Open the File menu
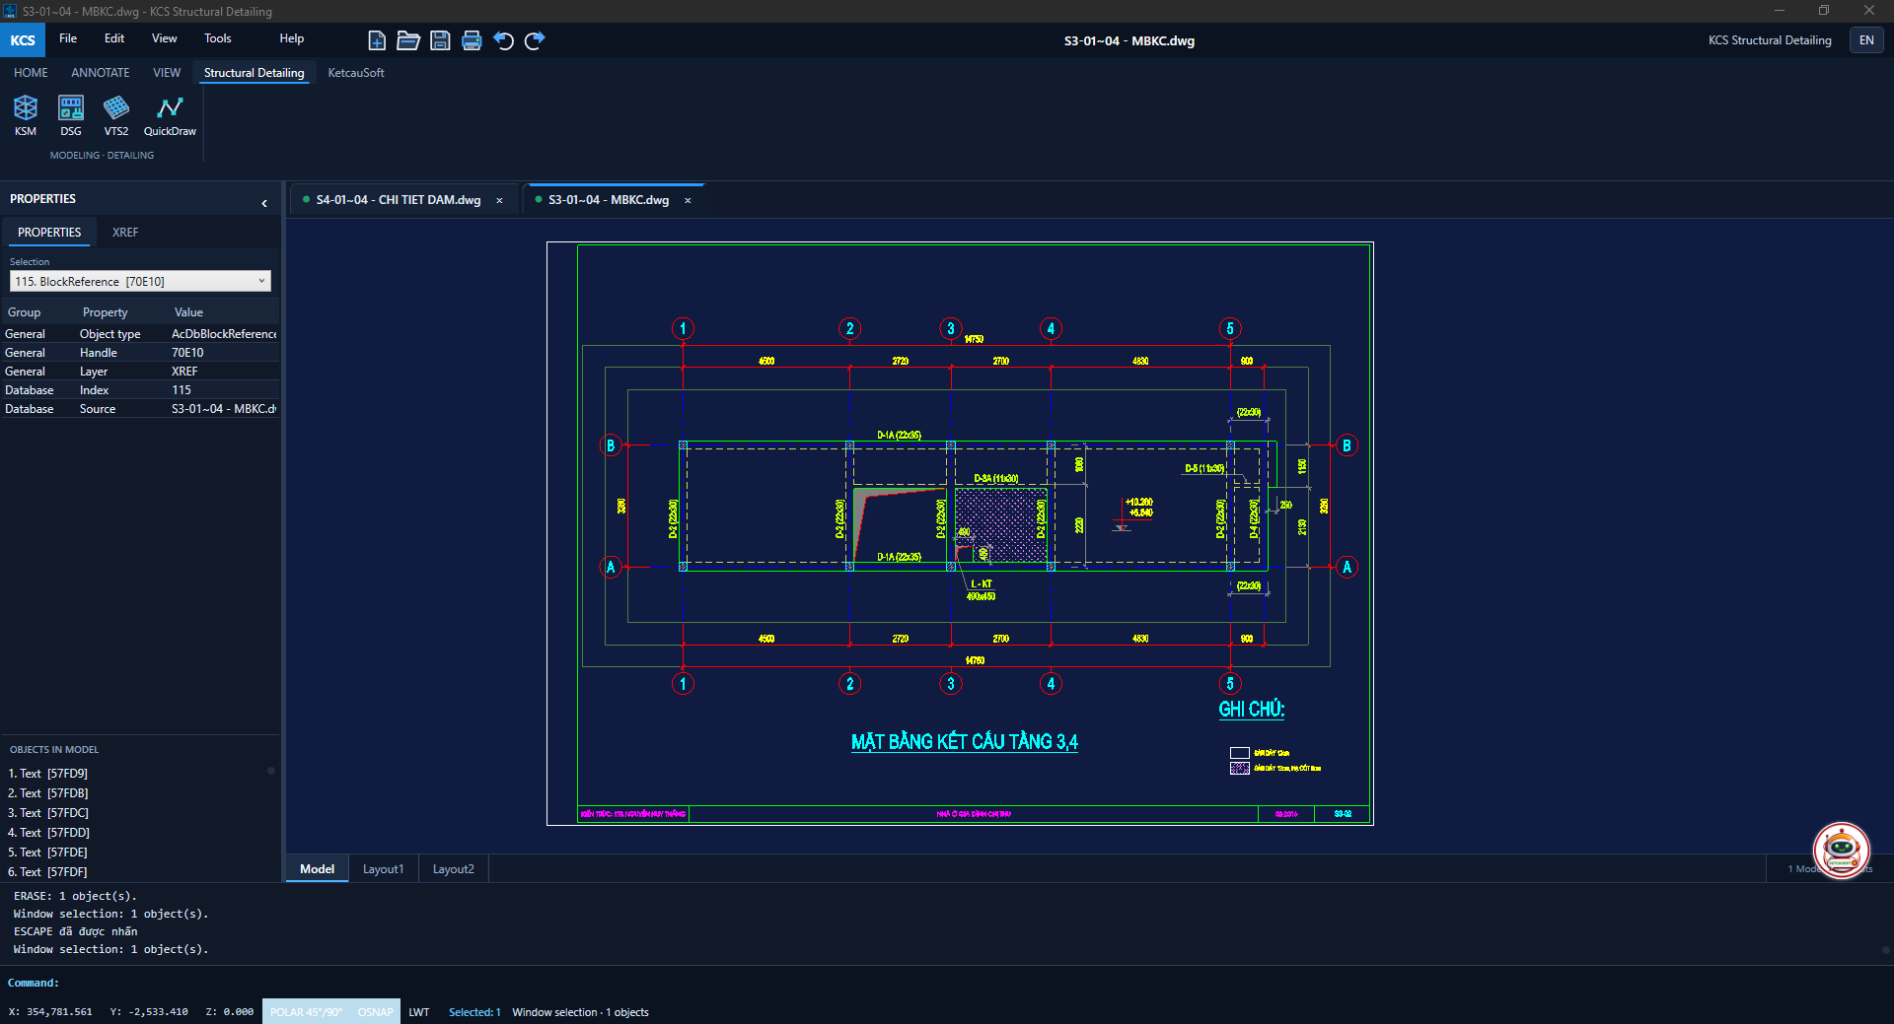Viewport: 1894px width, 1024px height. tap(68, 38)
